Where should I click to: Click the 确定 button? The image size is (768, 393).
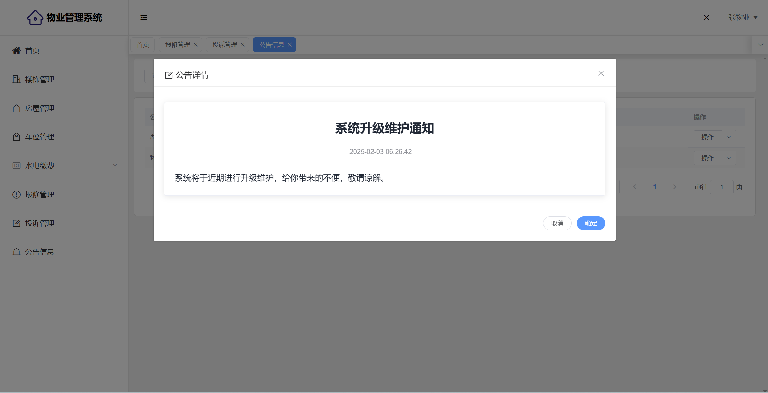click(591, 223)
